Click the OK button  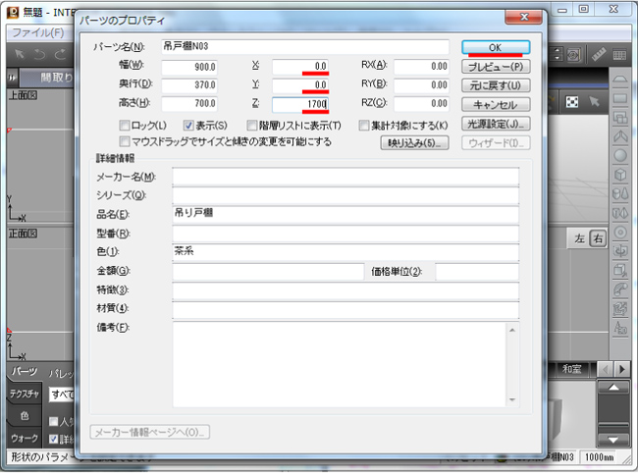coord(496,47)
